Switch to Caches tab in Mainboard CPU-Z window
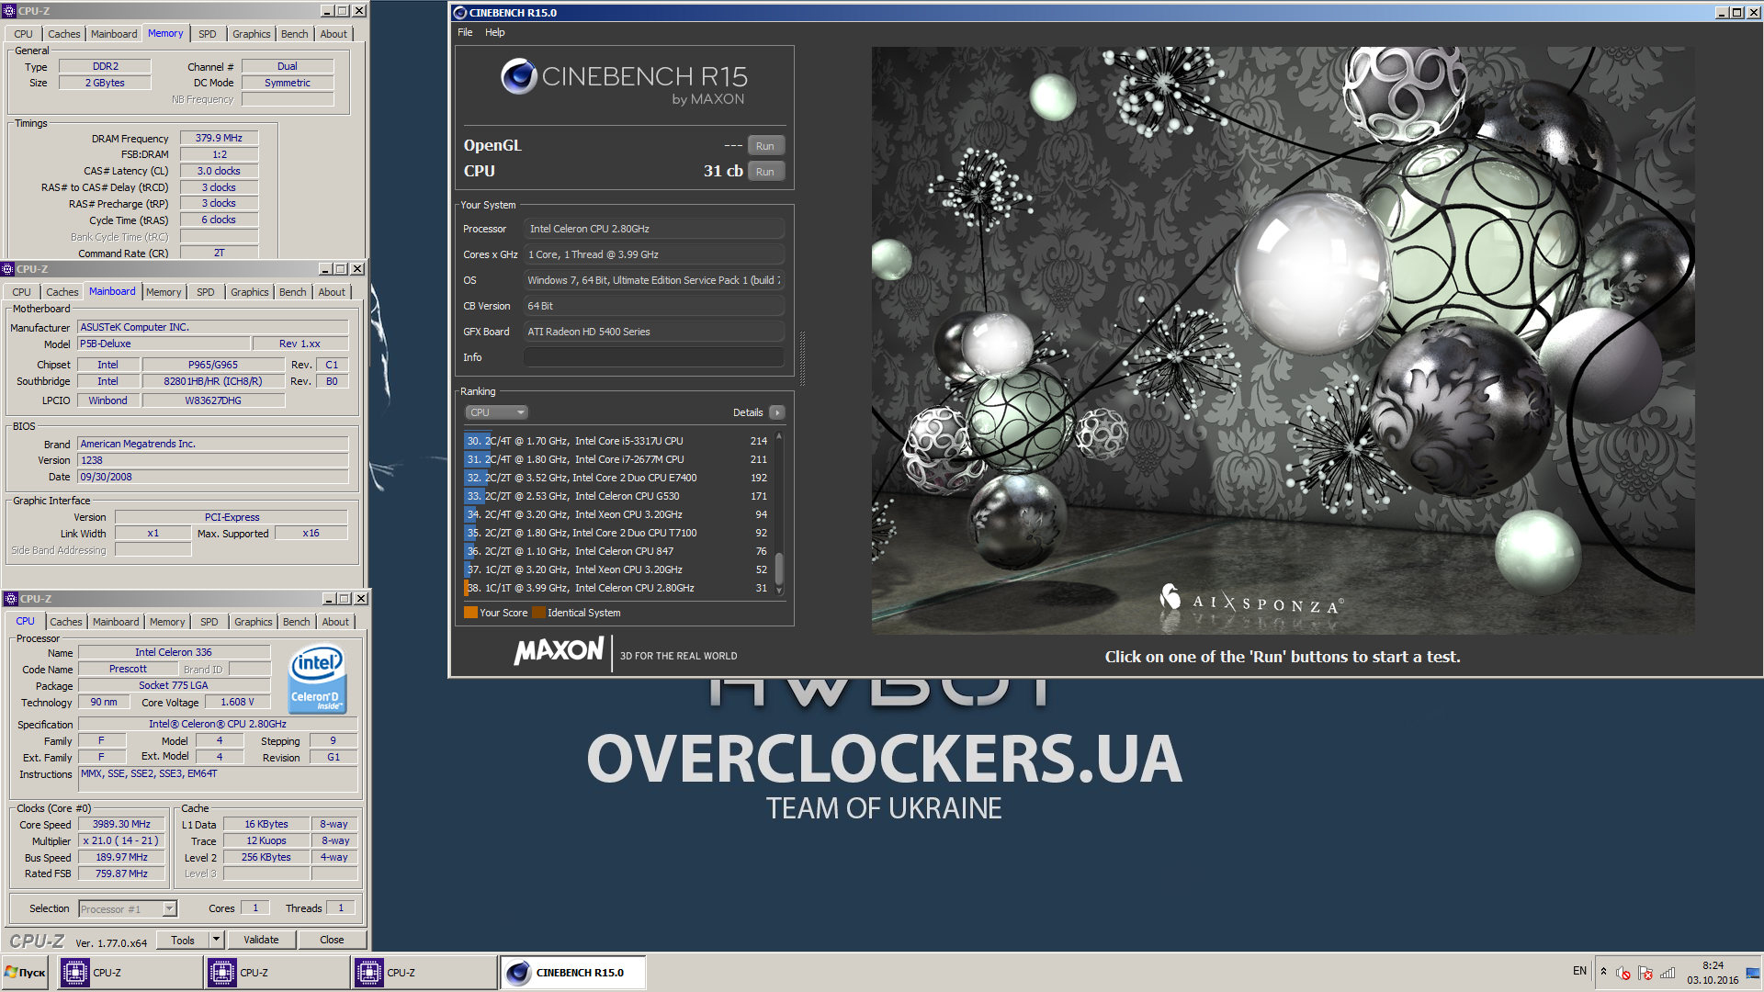The height and width of the screenshot is (992, 1764). 62,292
